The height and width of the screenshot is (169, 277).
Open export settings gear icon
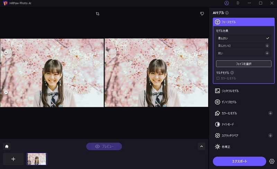point(271,161)
